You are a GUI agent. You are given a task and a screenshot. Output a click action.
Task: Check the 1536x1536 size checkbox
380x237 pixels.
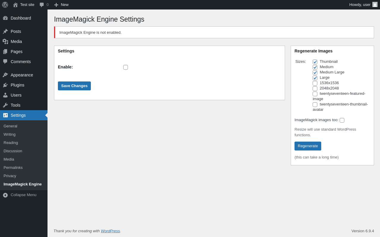point(315,83)
